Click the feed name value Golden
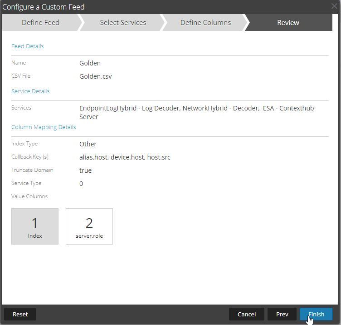Image resolution: width=341 pixels, height=325 pixels. point(90,63)
